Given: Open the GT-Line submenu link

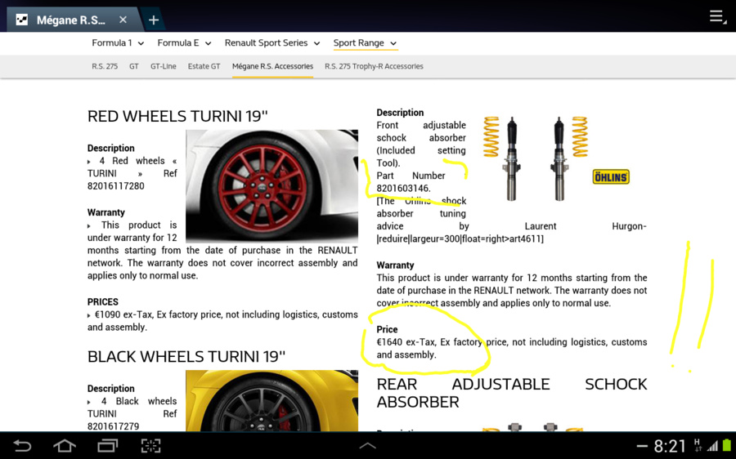Looking at the screenshot, I should [x=164, y=67].
